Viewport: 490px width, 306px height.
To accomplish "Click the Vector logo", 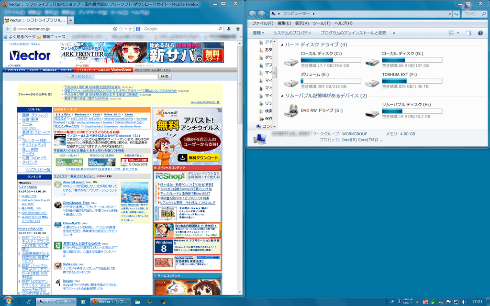I will tap(30, 55).
